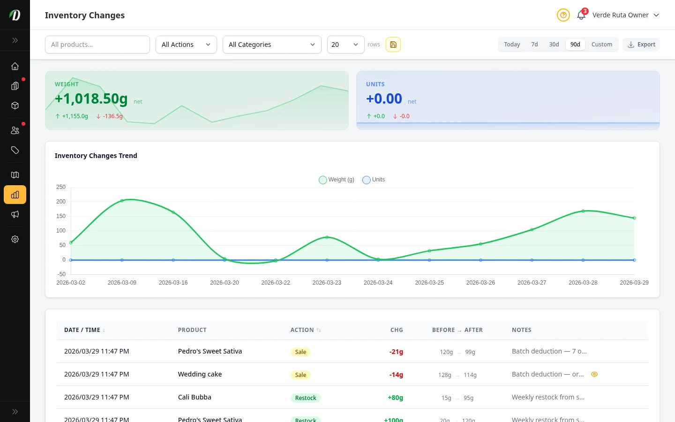The height and width of the screenshot is (422, 675).
Task: Open the All Categories dropdown
Action: [x=272, y=45]
